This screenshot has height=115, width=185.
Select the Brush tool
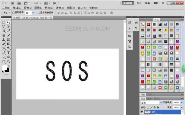point(9,35)
